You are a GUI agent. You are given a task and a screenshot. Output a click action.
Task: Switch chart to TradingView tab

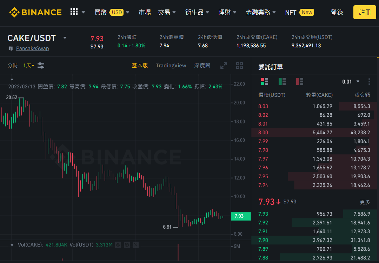[x=171, y=66]
